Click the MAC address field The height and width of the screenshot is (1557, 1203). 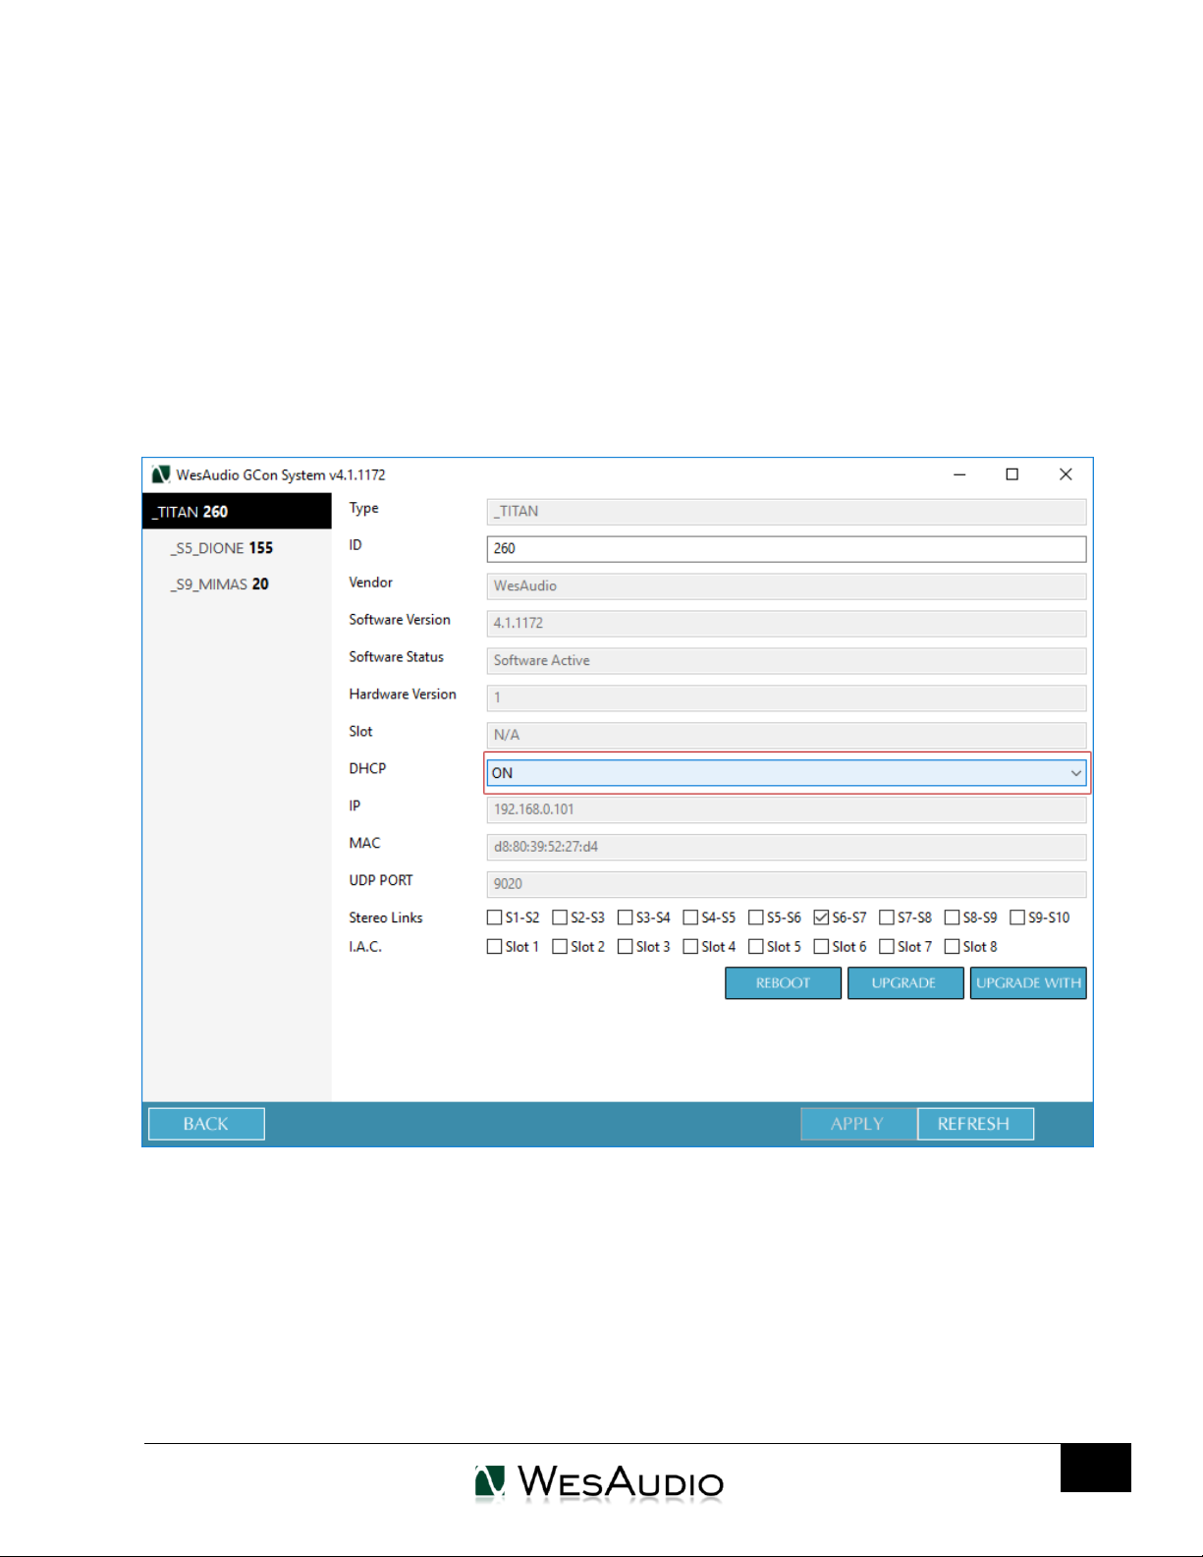787,848
